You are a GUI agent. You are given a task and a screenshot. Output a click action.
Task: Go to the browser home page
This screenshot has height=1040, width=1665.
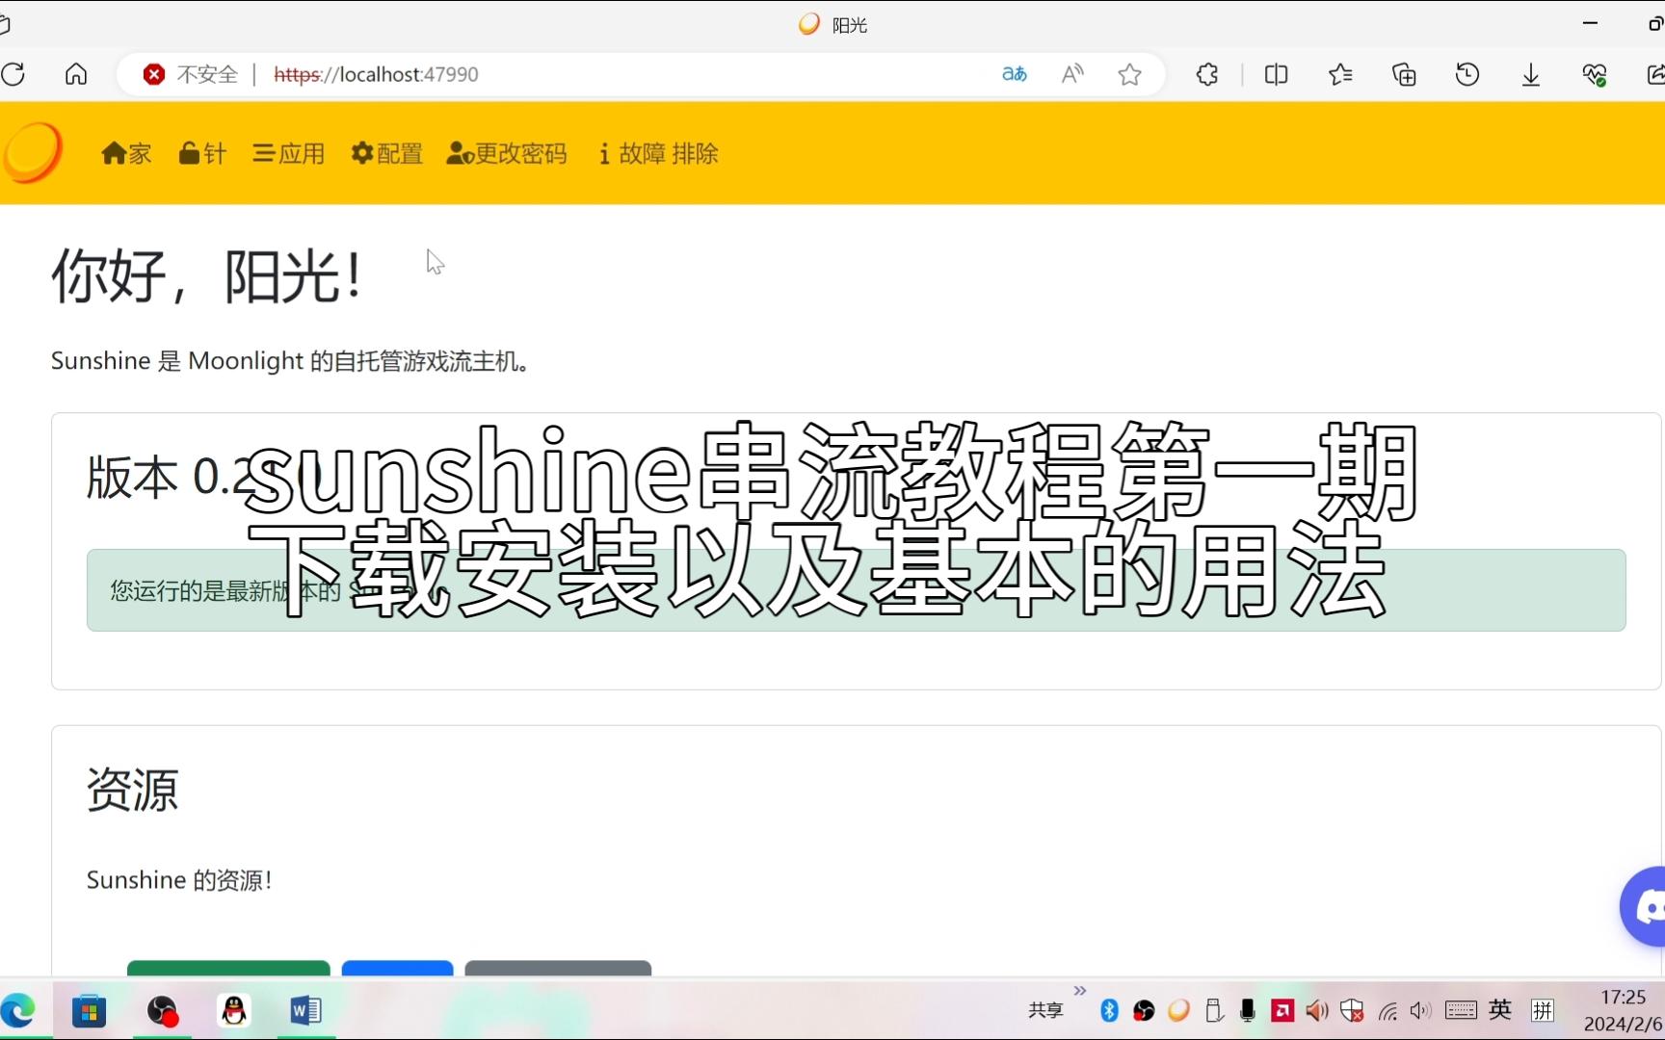[76, 74]
